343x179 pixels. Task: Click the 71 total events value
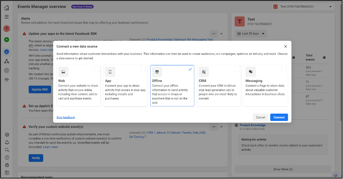click(x=307, y=82)
